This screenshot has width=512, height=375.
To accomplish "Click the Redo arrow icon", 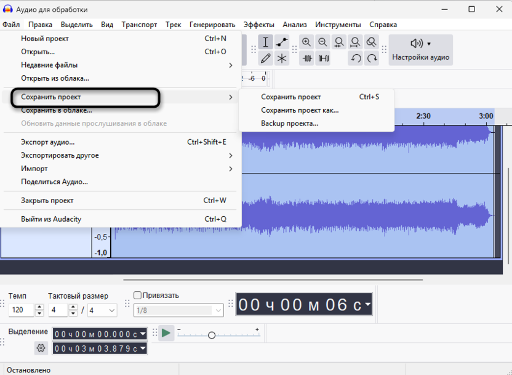I will point(372,58).
